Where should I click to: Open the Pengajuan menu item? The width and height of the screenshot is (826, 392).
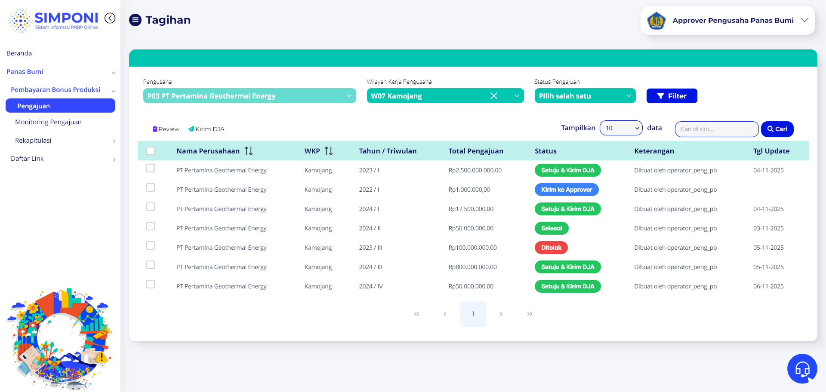pos(60,106)
